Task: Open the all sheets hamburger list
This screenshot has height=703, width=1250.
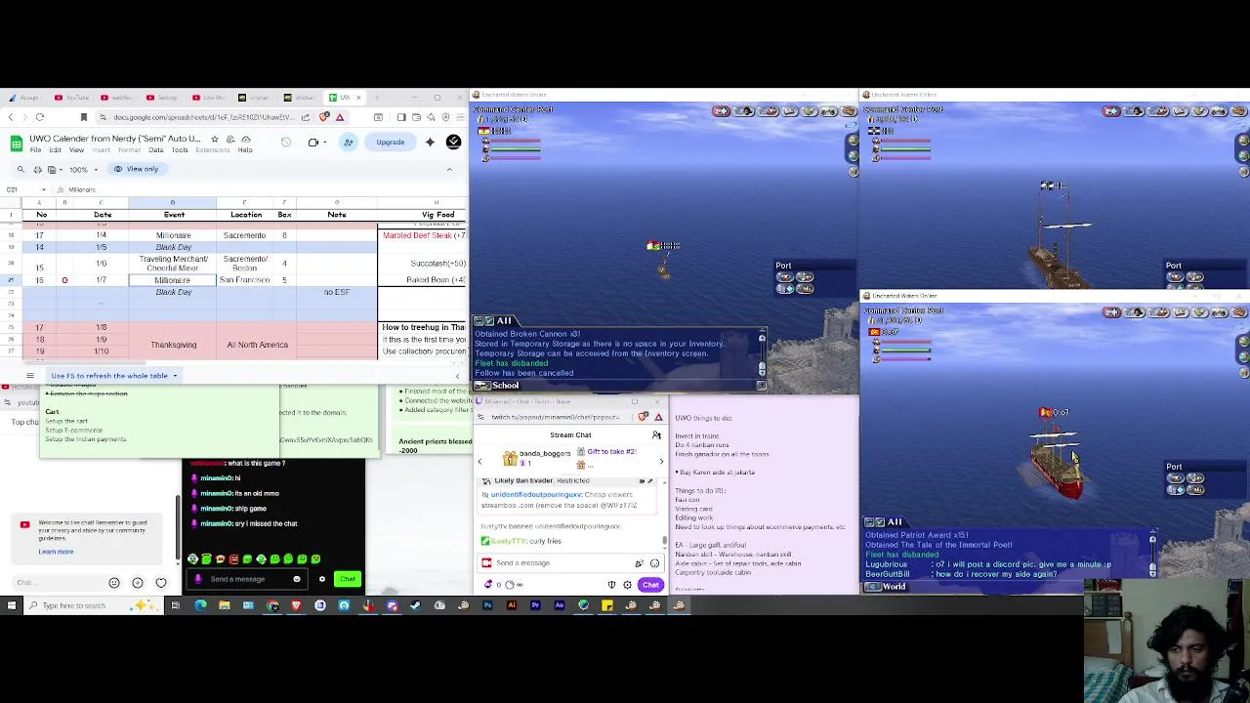Action: click(x=30, y=376)
